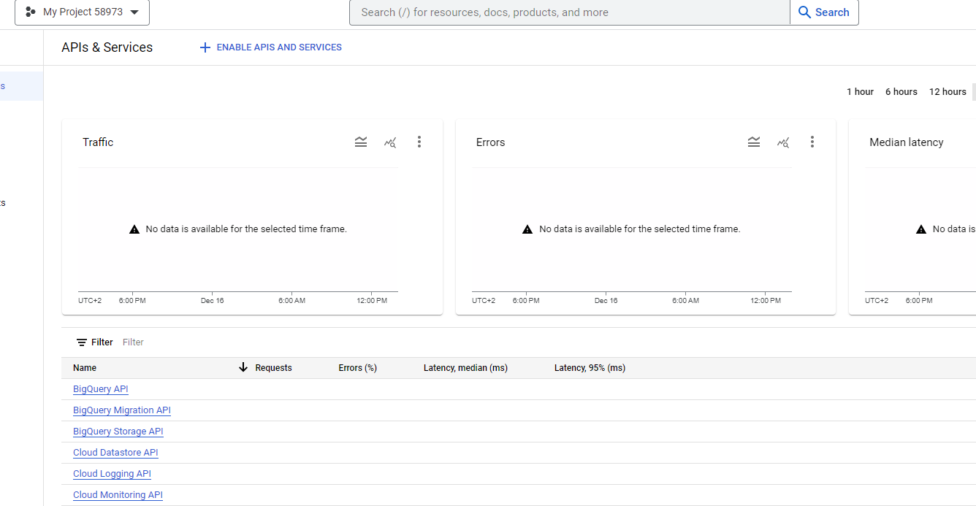The width and height of the screenshot is (976, 506).
Task: Click the Median latency chart title
Action: coord(907,142)
